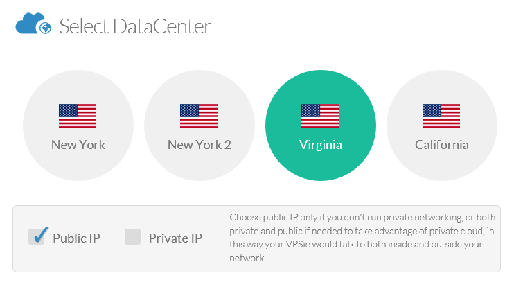Click the Select DataCenter heading
The height and width of the screenshot is (287, 514).
(135, 26)
